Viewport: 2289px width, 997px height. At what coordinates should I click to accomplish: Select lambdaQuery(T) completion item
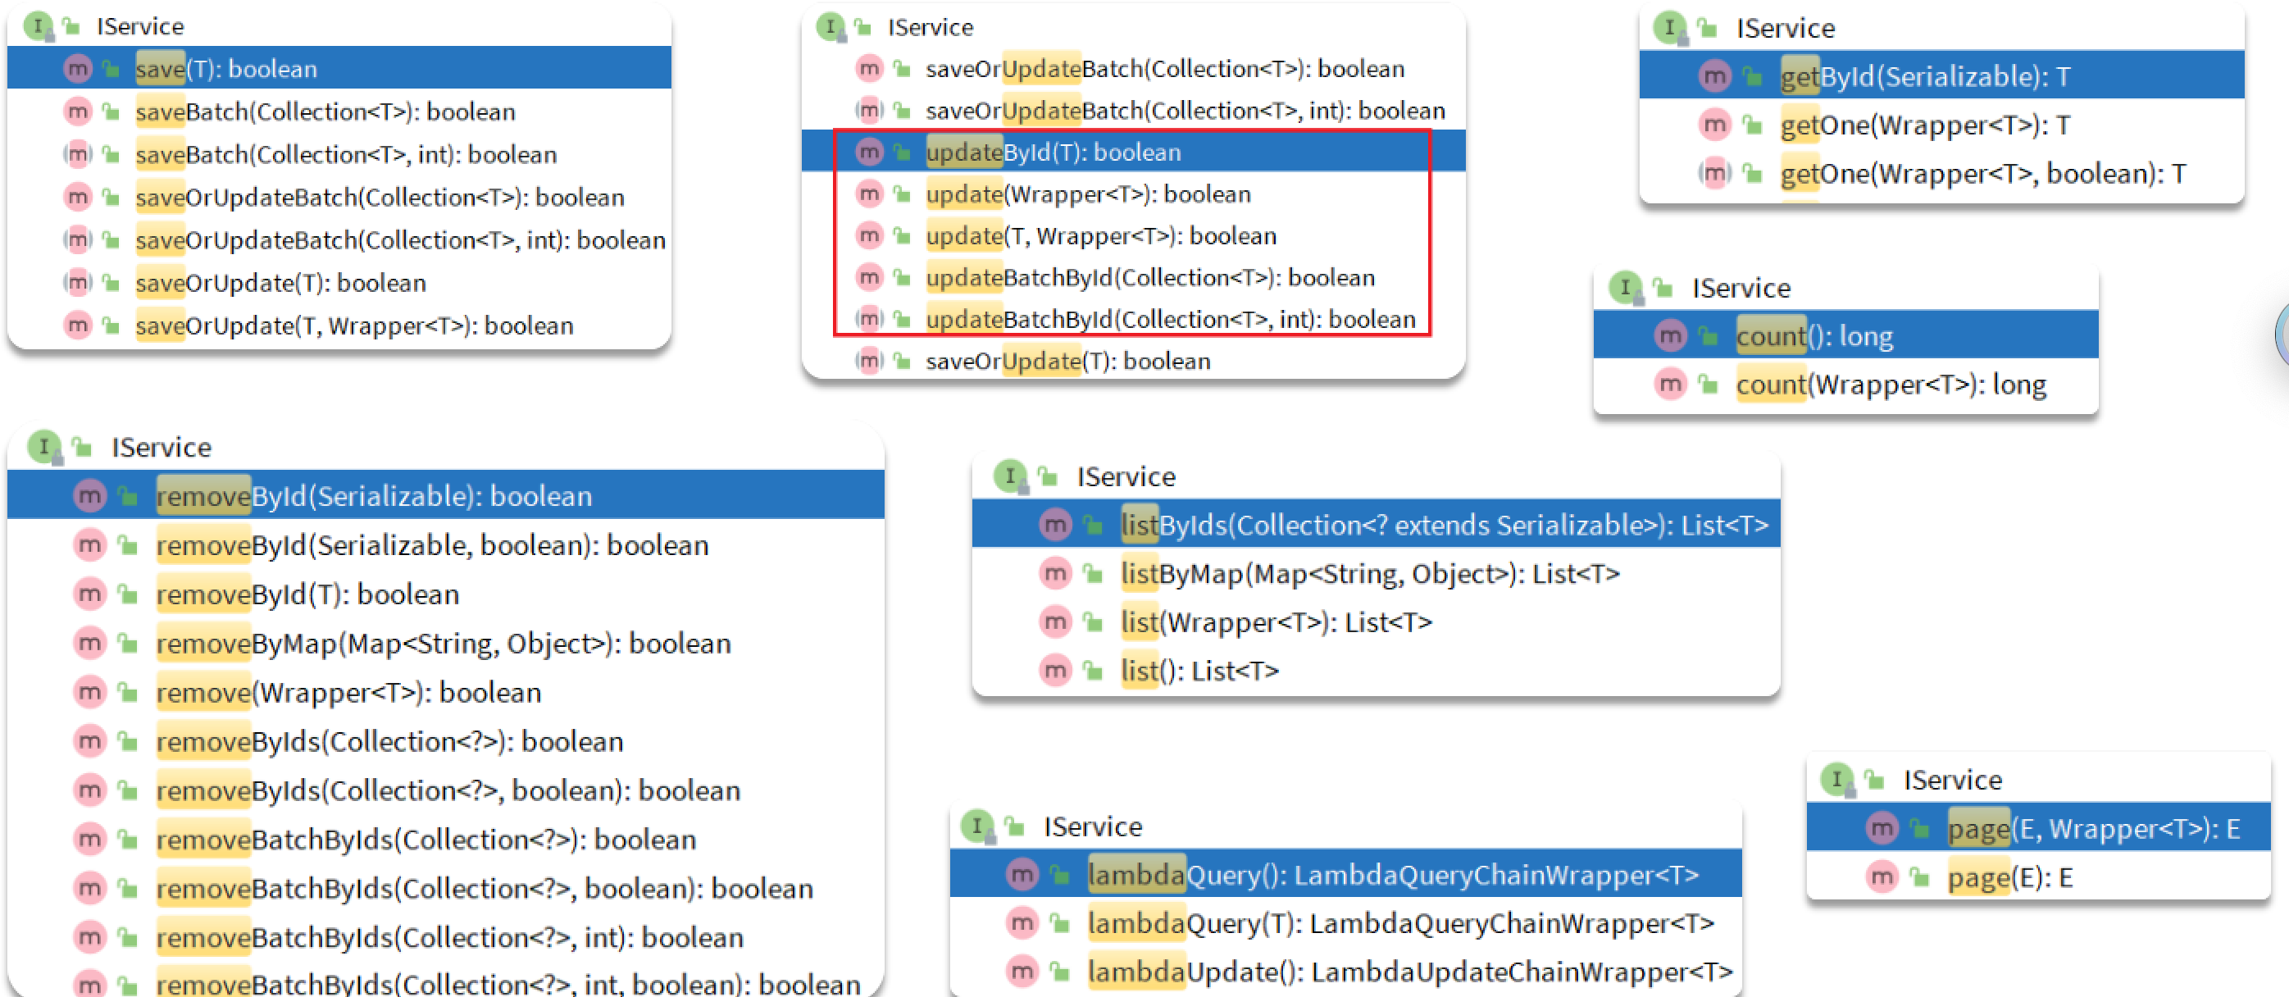1399,923
